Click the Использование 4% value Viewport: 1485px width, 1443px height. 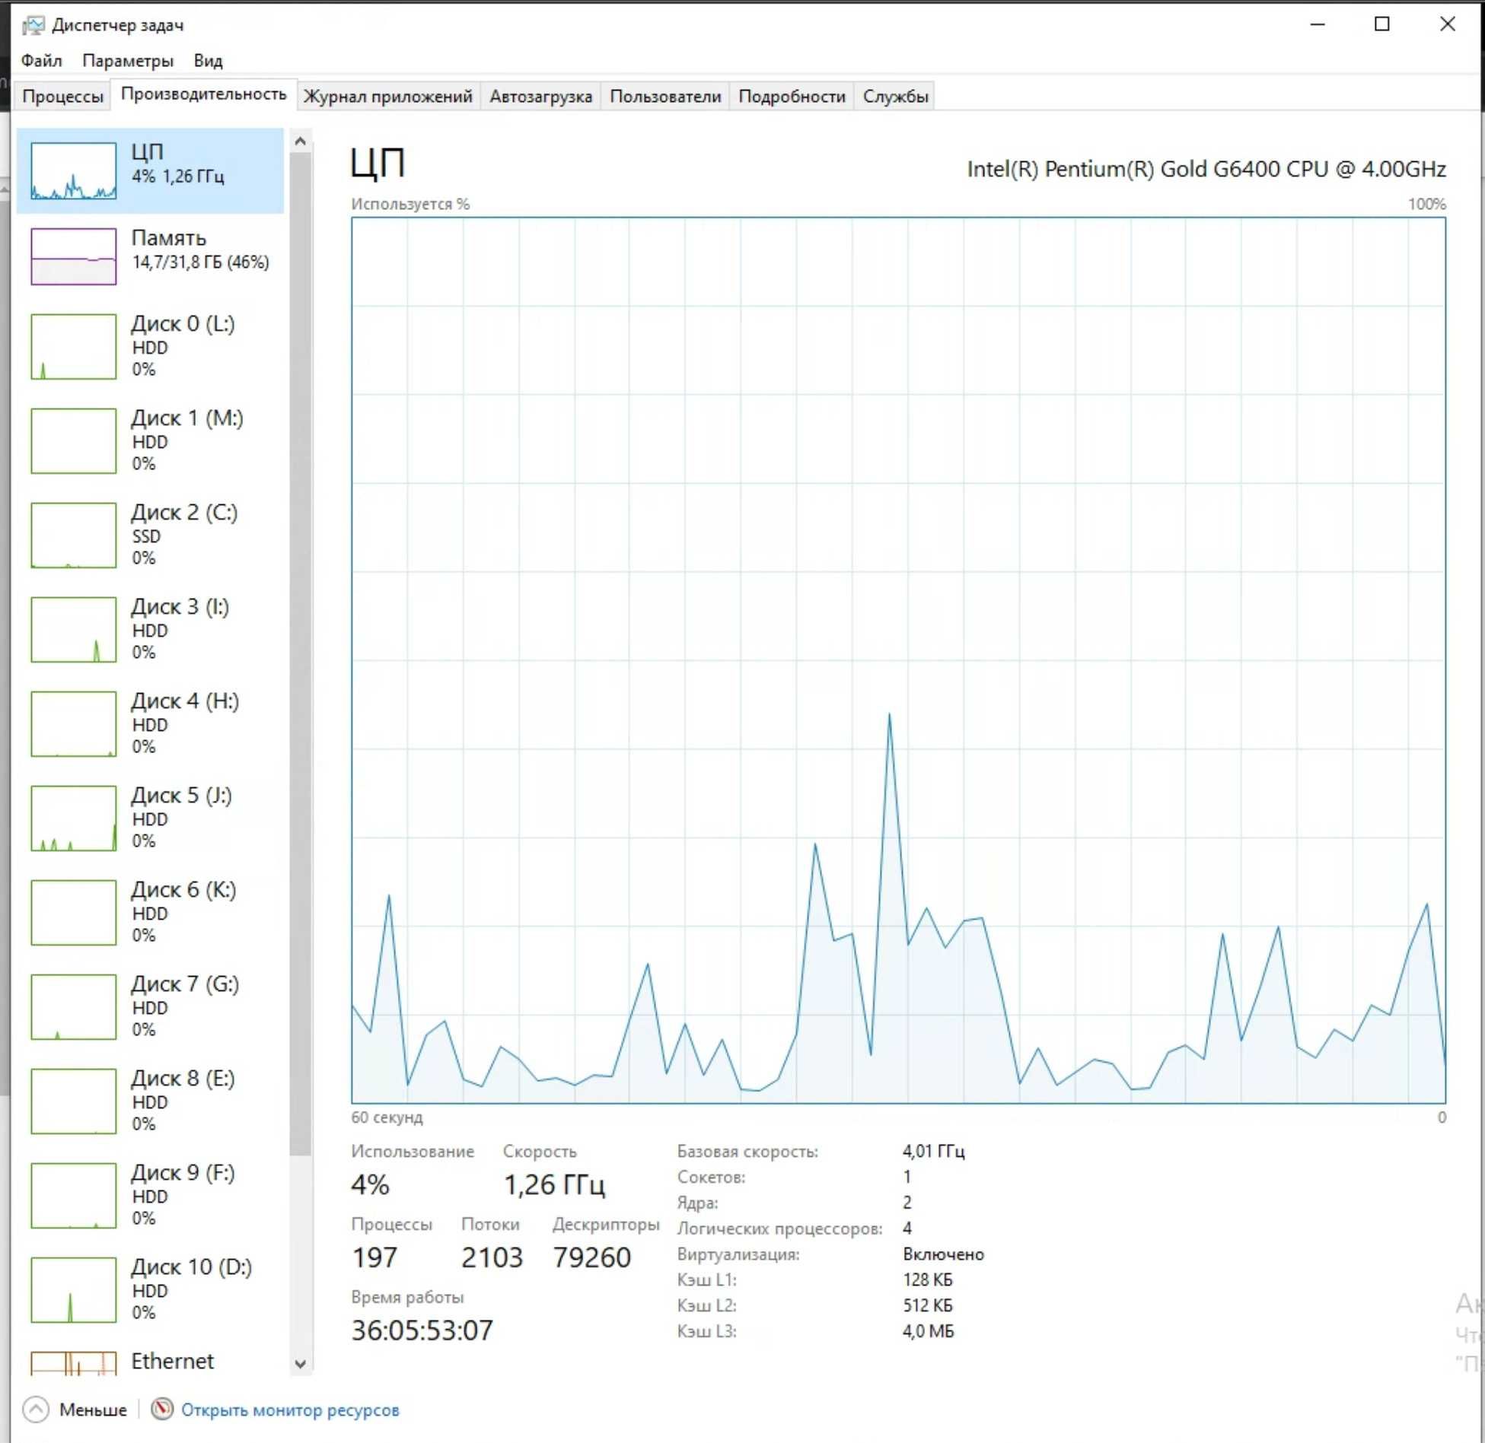[370, 1184]
